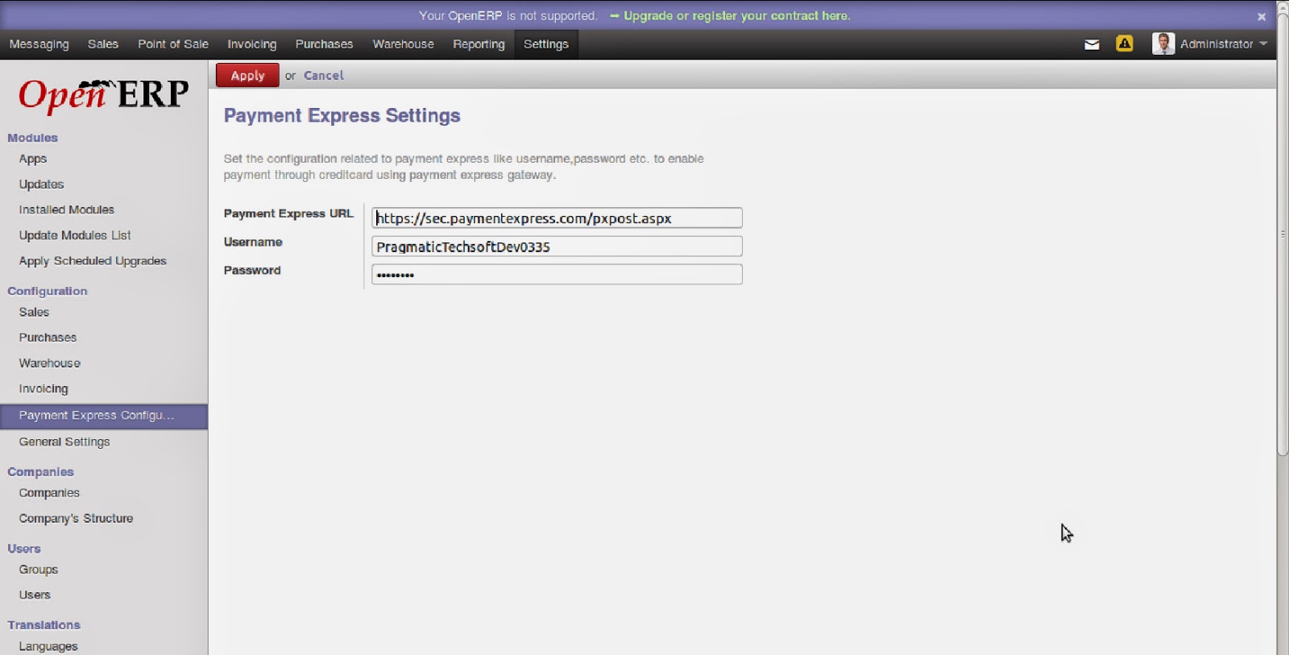
Task: Select Update Modules List
Action: pos(75,235)
